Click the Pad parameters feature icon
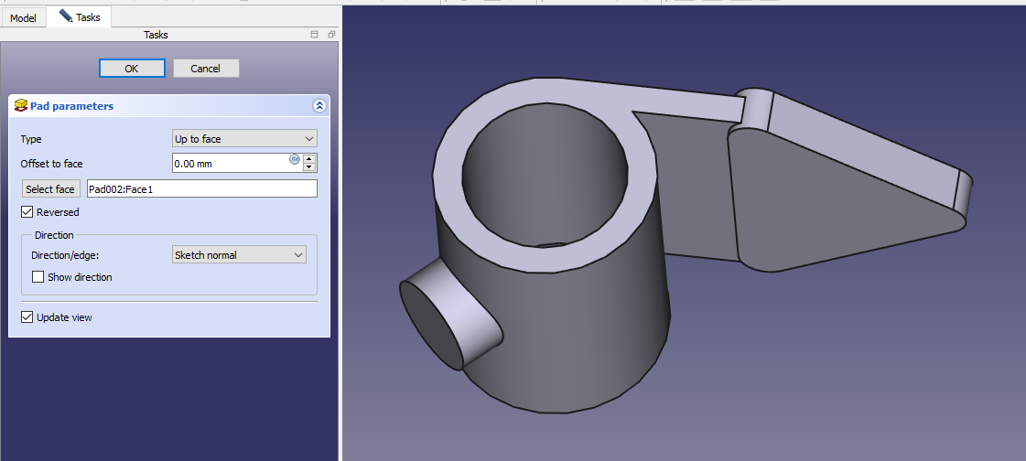1026x461 pixels. [21, 106]
